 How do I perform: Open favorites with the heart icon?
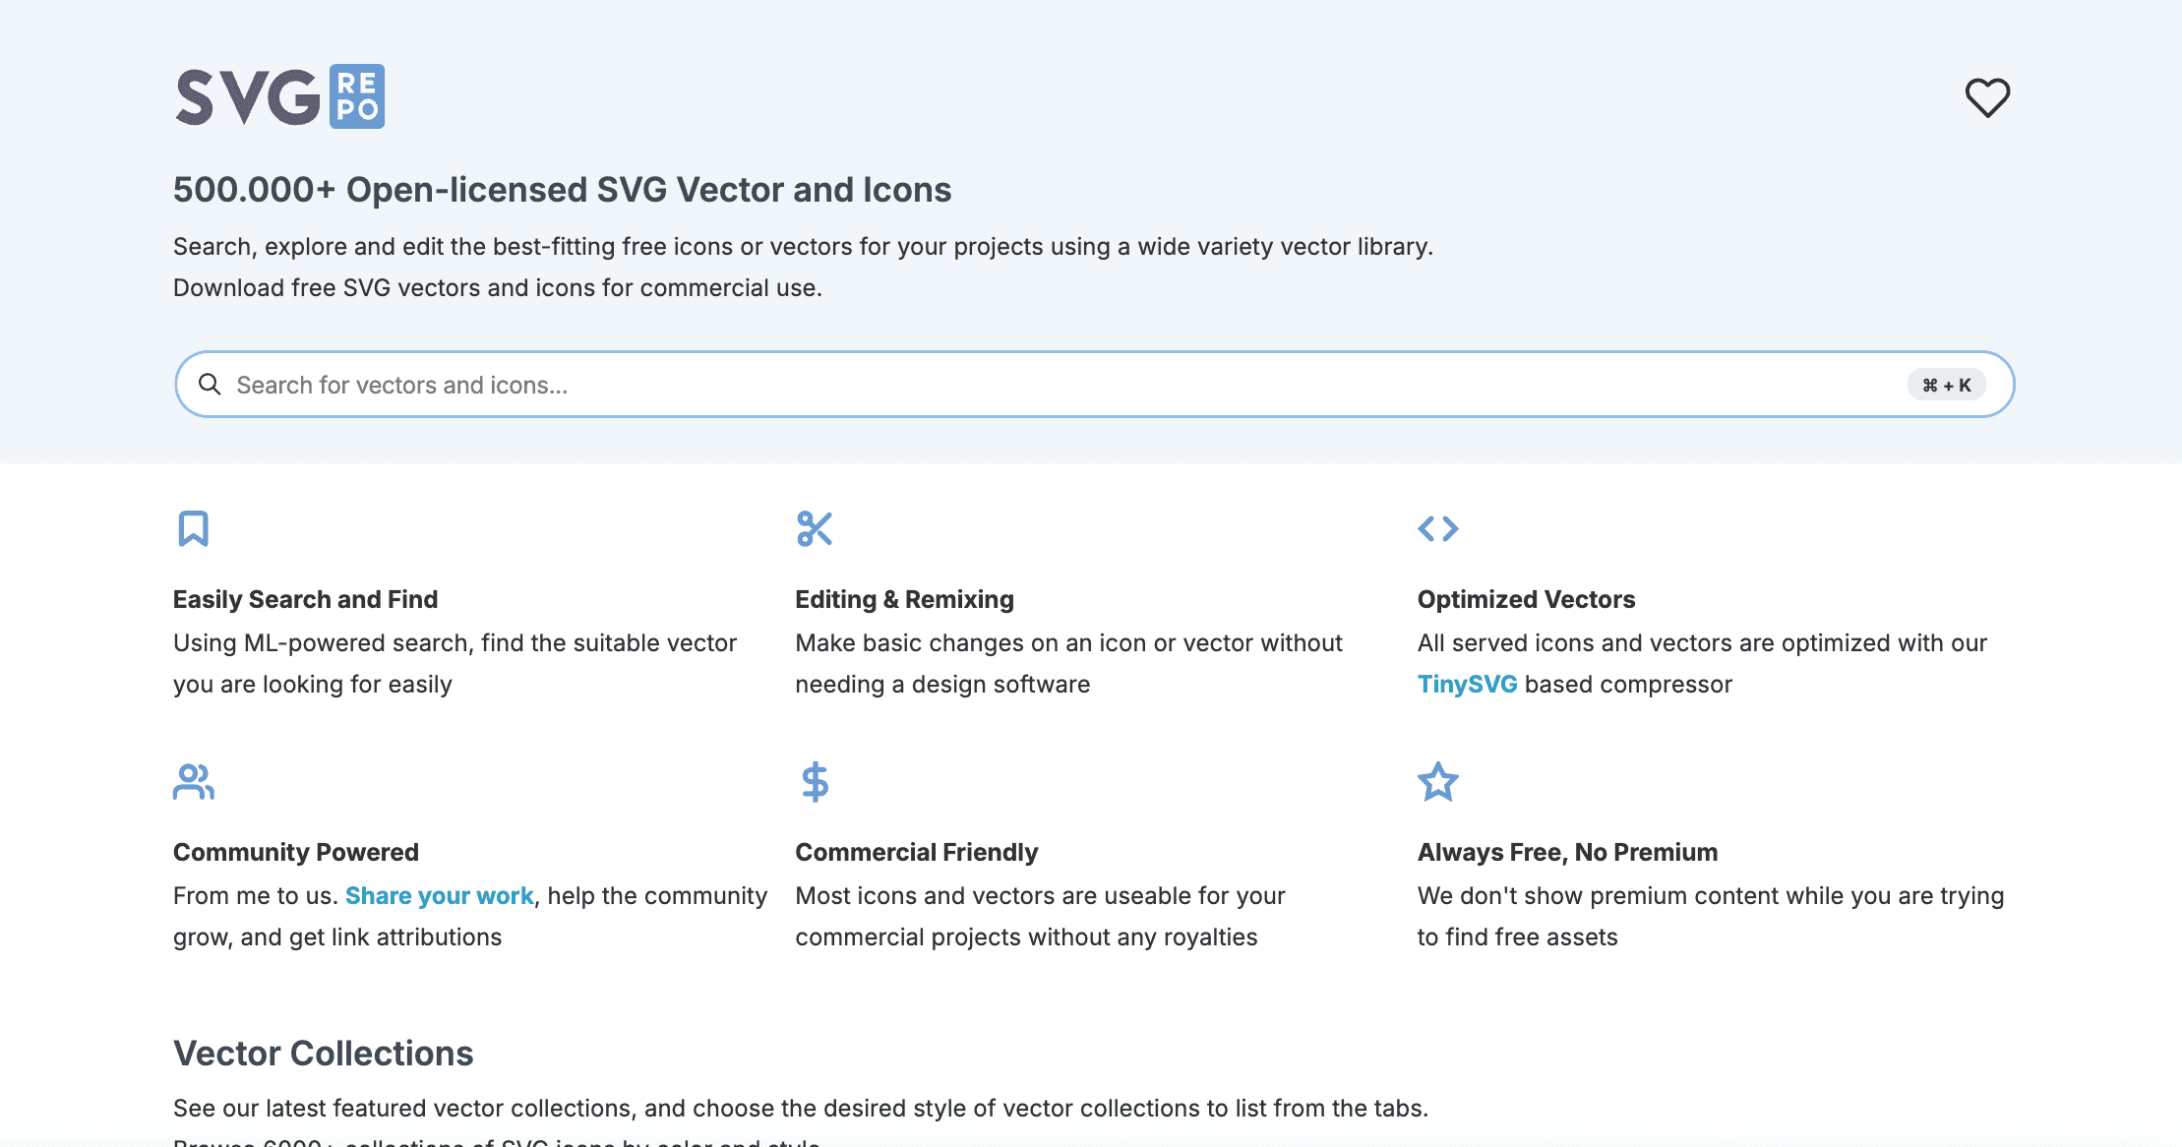(x=1987, y=97)
